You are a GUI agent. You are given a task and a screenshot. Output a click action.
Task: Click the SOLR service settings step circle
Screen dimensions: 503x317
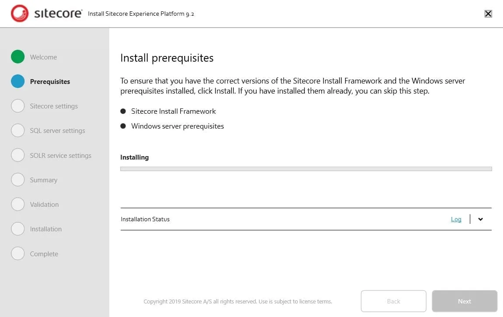pyautogui.click(x=17, y=155)
